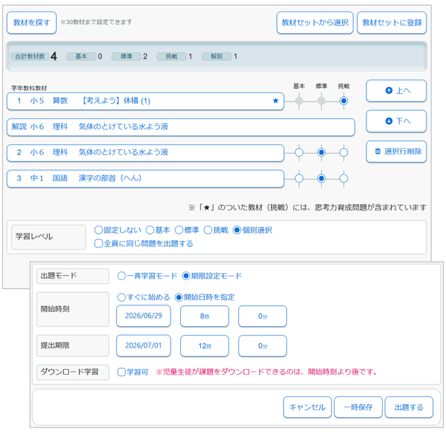446x432 pixels.
Task: Delete selected row with 選択行削除
Action: (x=396, y=152)
